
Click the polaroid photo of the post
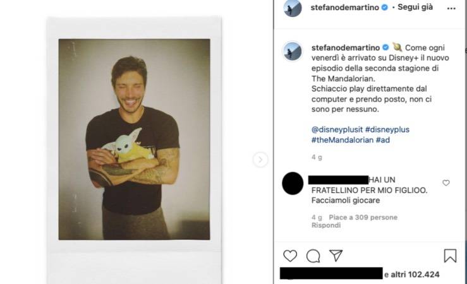coord(134,139)
